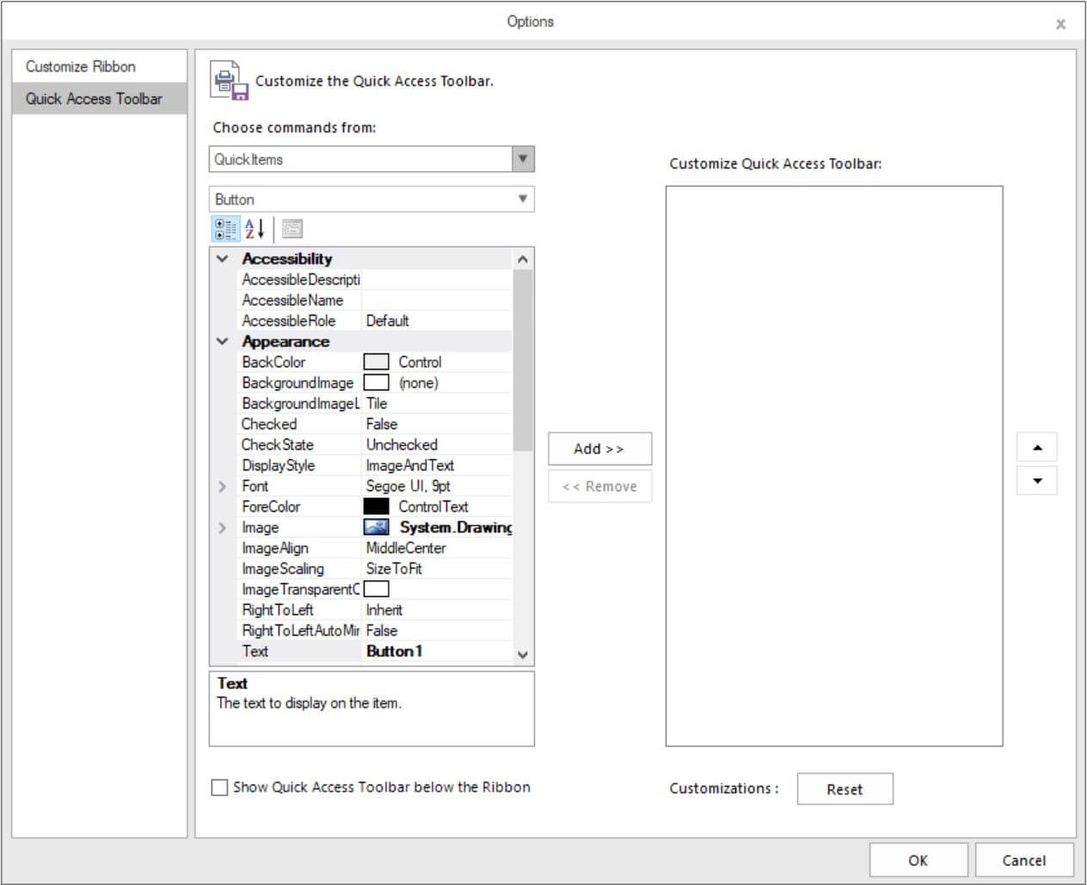The height and width of the screenshot is (885, 1087).
Task: Close the Options dialog with X
Action: (1060, 24)
